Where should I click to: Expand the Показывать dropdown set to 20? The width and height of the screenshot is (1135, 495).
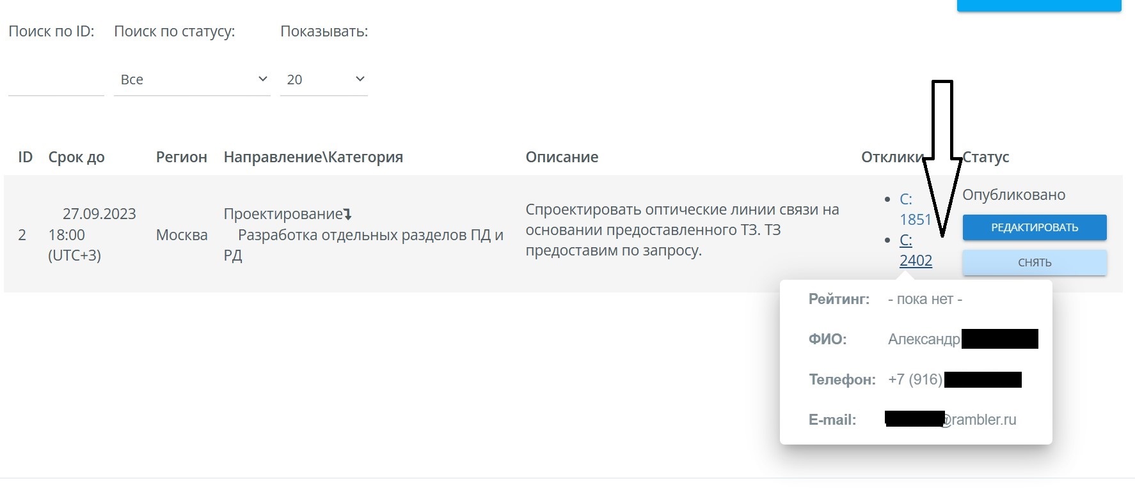(x=324, y=80)
